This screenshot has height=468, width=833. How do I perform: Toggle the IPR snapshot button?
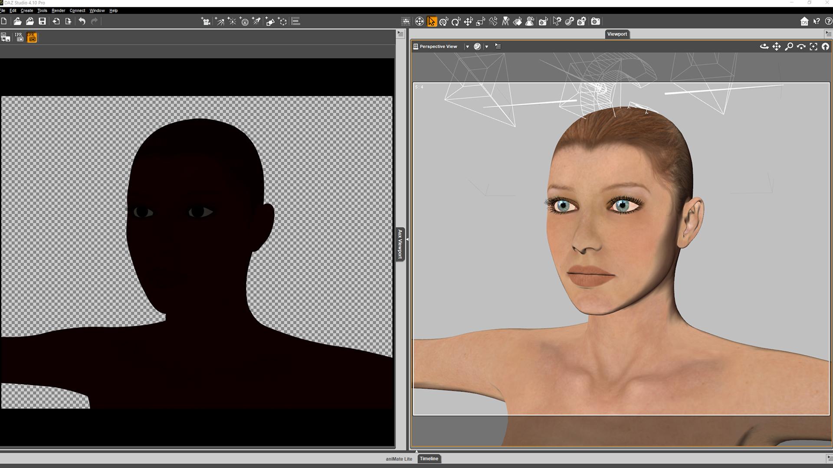point(19,38)
